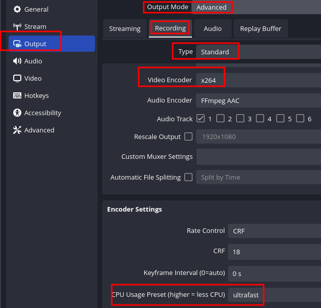This screenshot has height=308, width=321.
Task: Enable Automatic File Splitting checkbox
Action: click(188, 177)
